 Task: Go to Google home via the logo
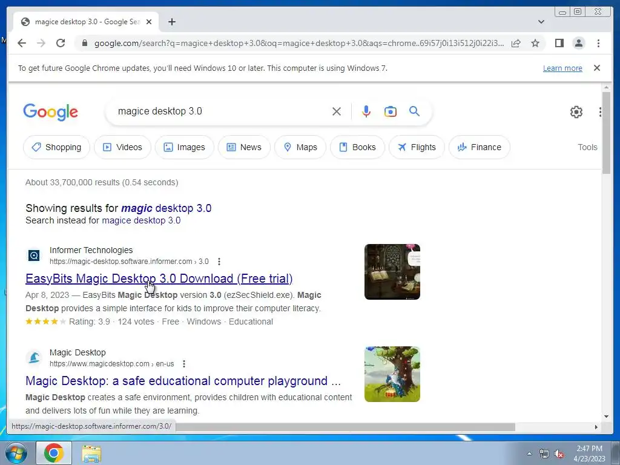pos(51,112)
